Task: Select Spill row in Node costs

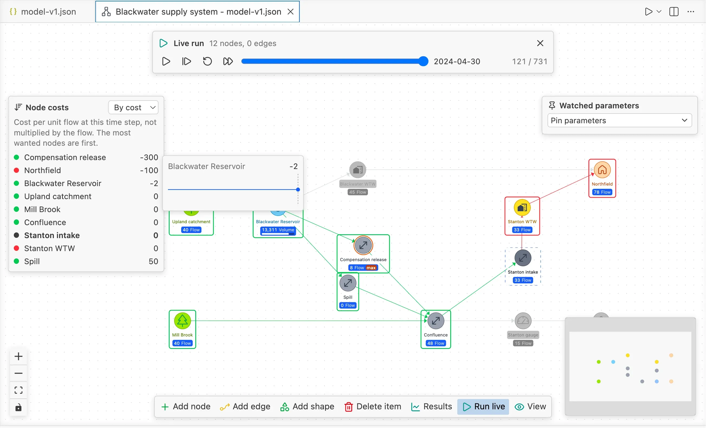Action: [x=86, y=262]
